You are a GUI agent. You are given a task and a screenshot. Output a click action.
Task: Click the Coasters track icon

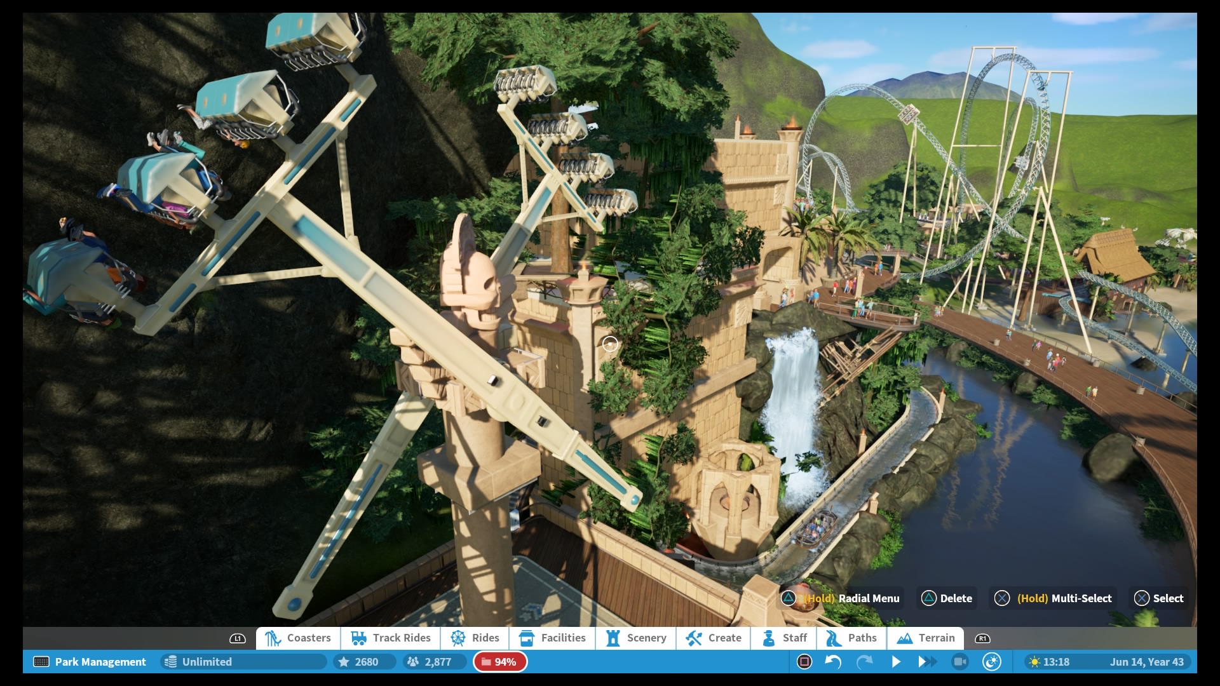click(273, 638)
